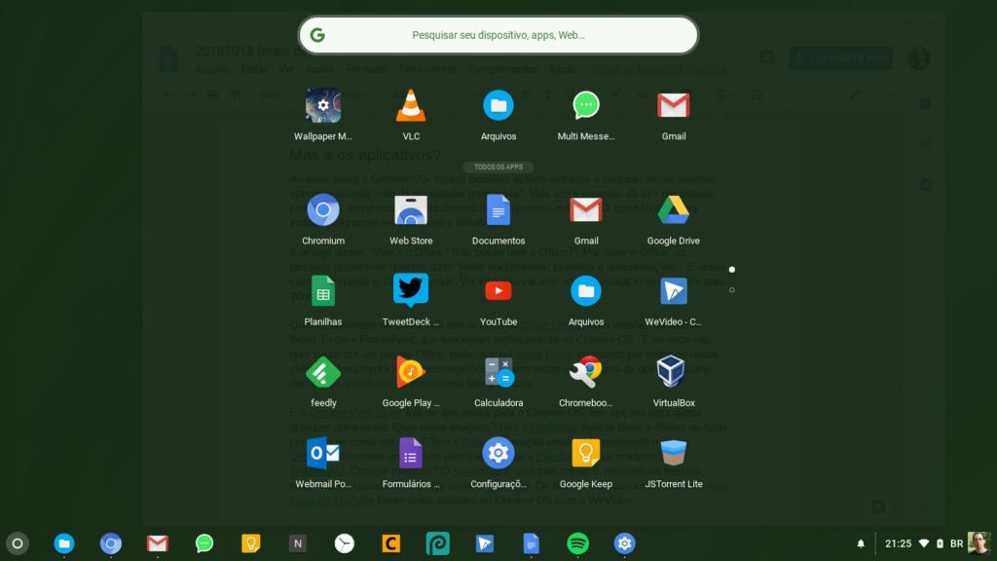Open the Google Drive app
The image size is (997, 561).
pyautogui.click(x=674, y=210)
